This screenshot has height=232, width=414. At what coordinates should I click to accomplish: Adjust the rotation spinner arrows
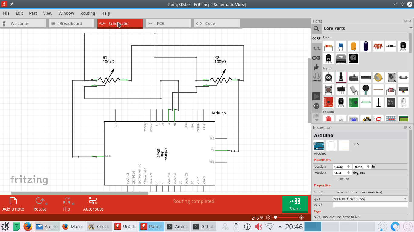point(349,172)
